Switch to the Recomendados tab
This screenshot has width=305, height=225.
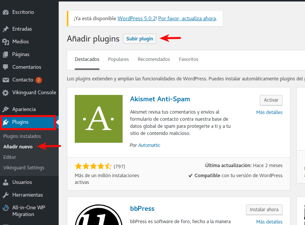coord(154,59)
